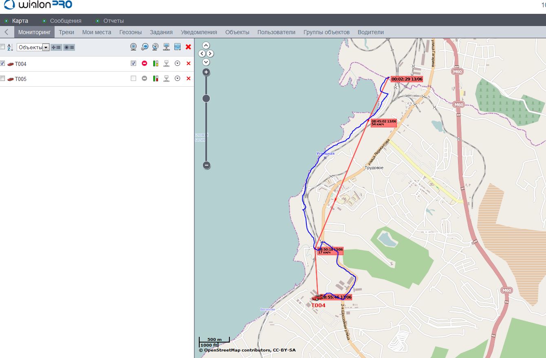The width and height of the screenshot is (546, 358).
Task: Click the map zoom out minus button
Action: pyautogui.click(x=206, y=165)
